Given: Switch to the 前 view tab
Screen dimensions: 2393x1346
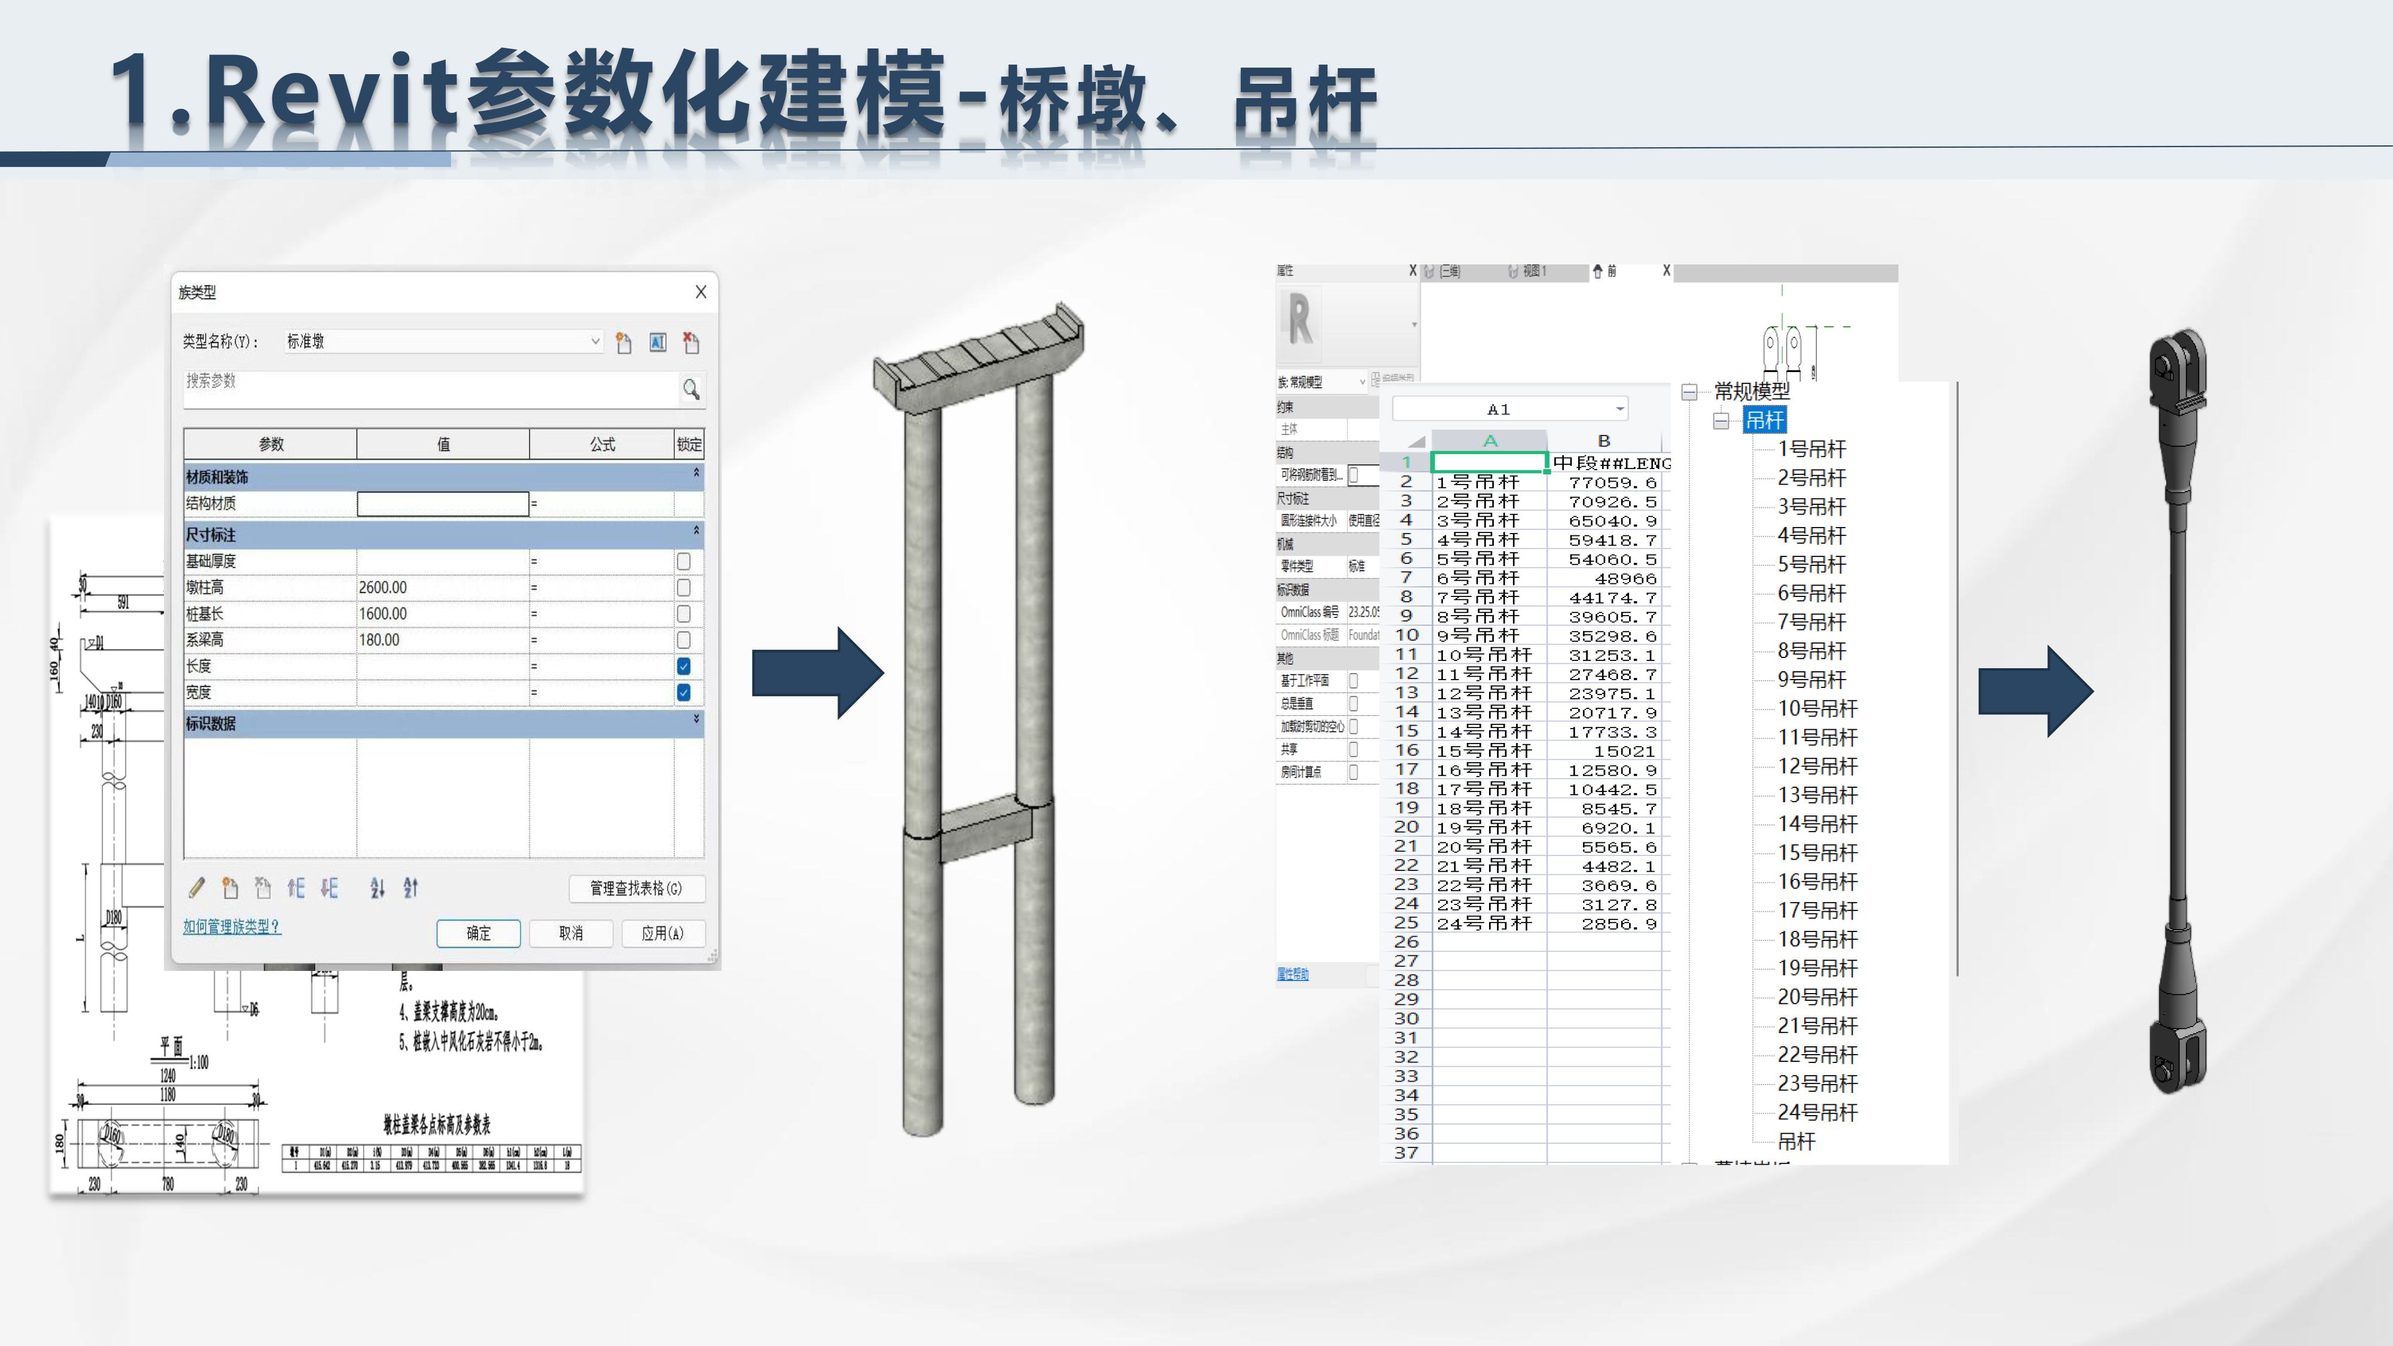Looking at the screenshot, I should [x=1605, y=271].
